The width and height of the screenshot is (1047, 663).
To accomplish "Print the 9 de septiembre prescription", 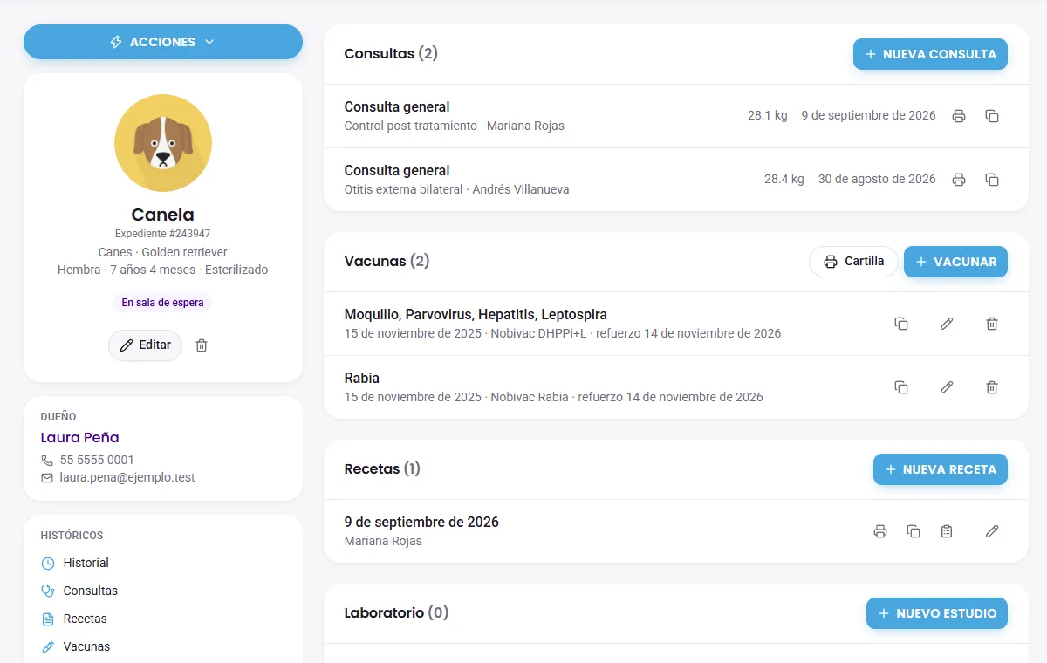I will (x=880, y=531).
